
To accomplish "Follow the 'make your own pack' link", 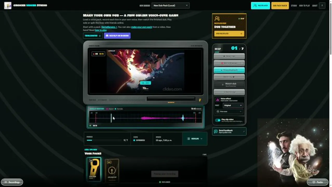I will (x=142, y=27).
